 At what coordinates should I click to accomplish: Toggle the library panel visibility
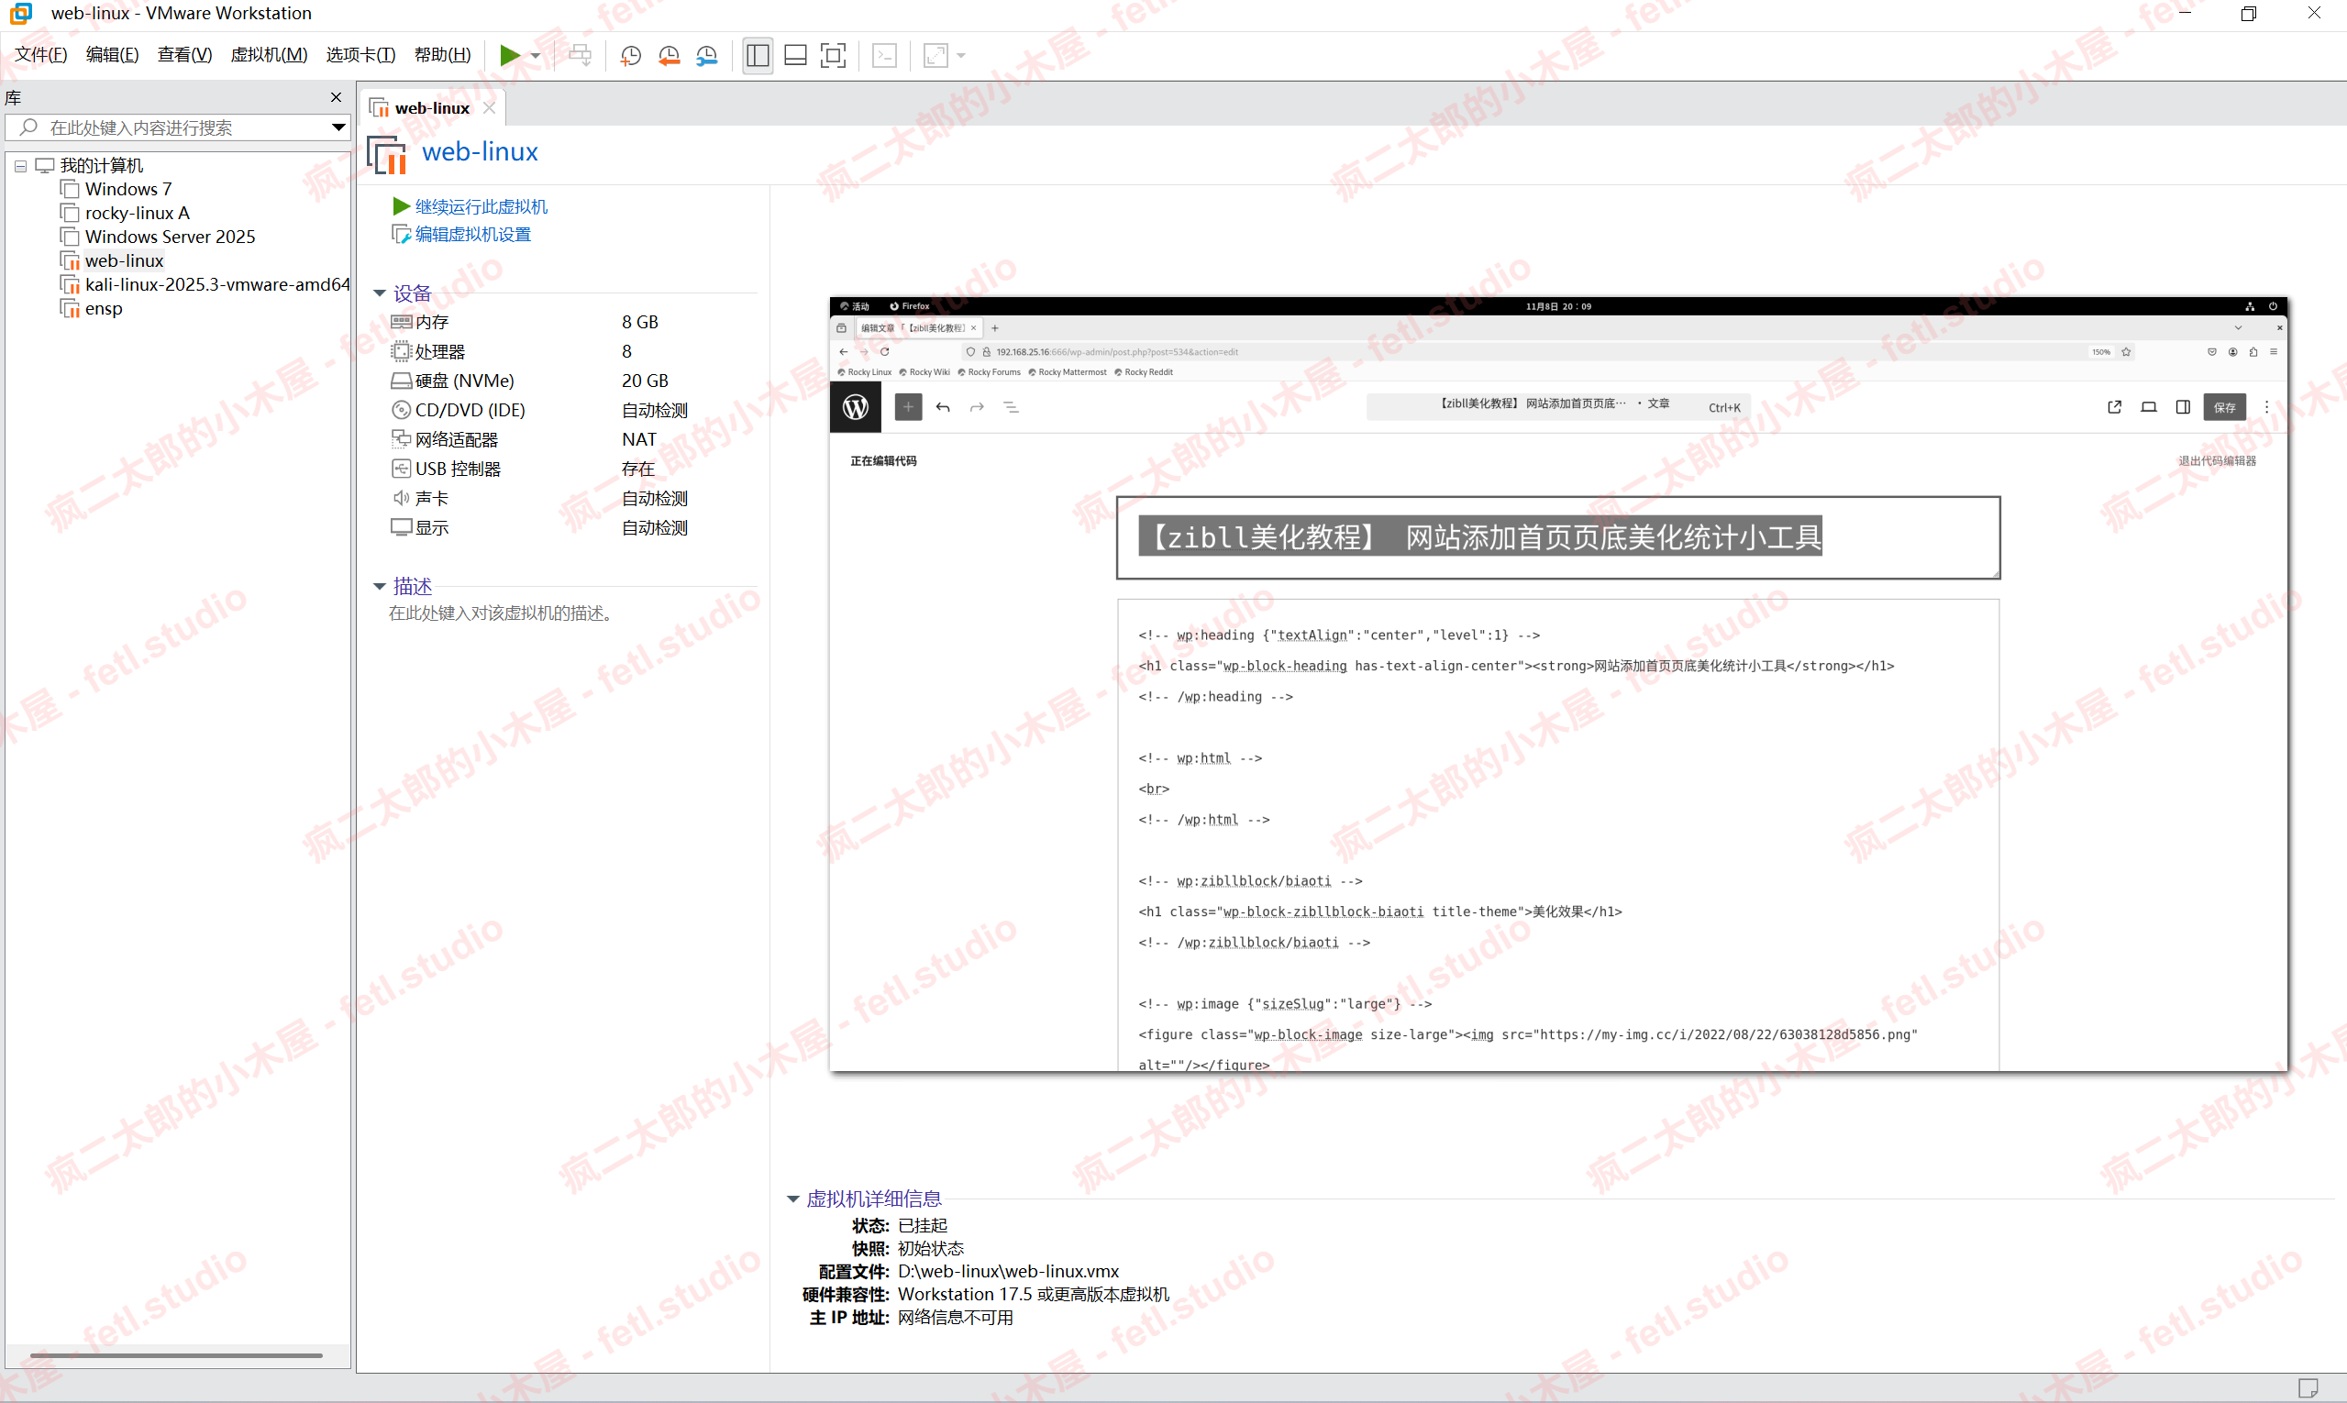point(757,55)
